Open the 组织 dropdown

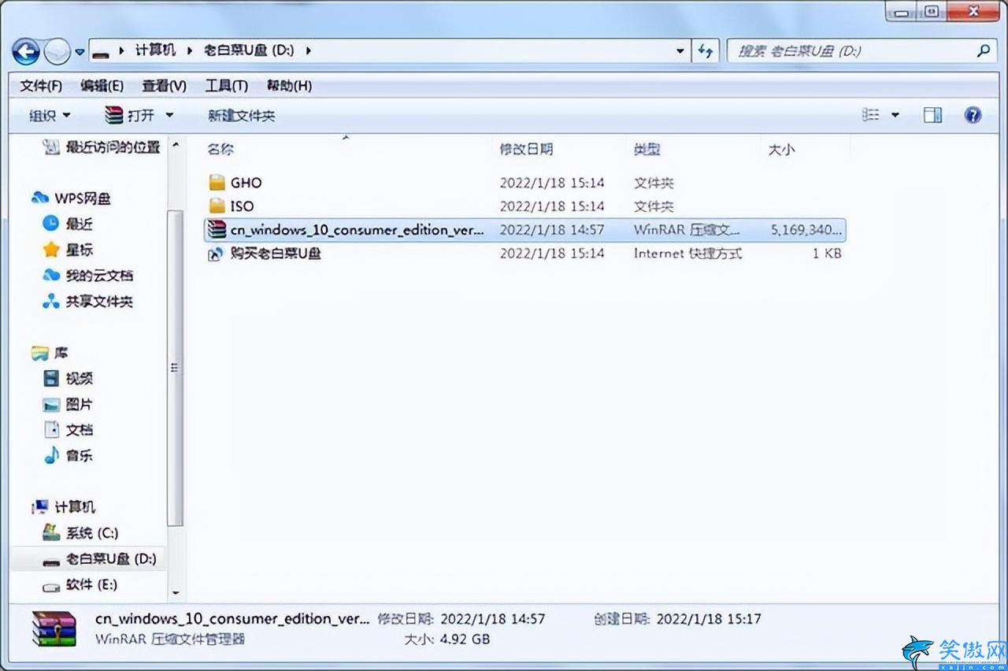click(50, 116)
